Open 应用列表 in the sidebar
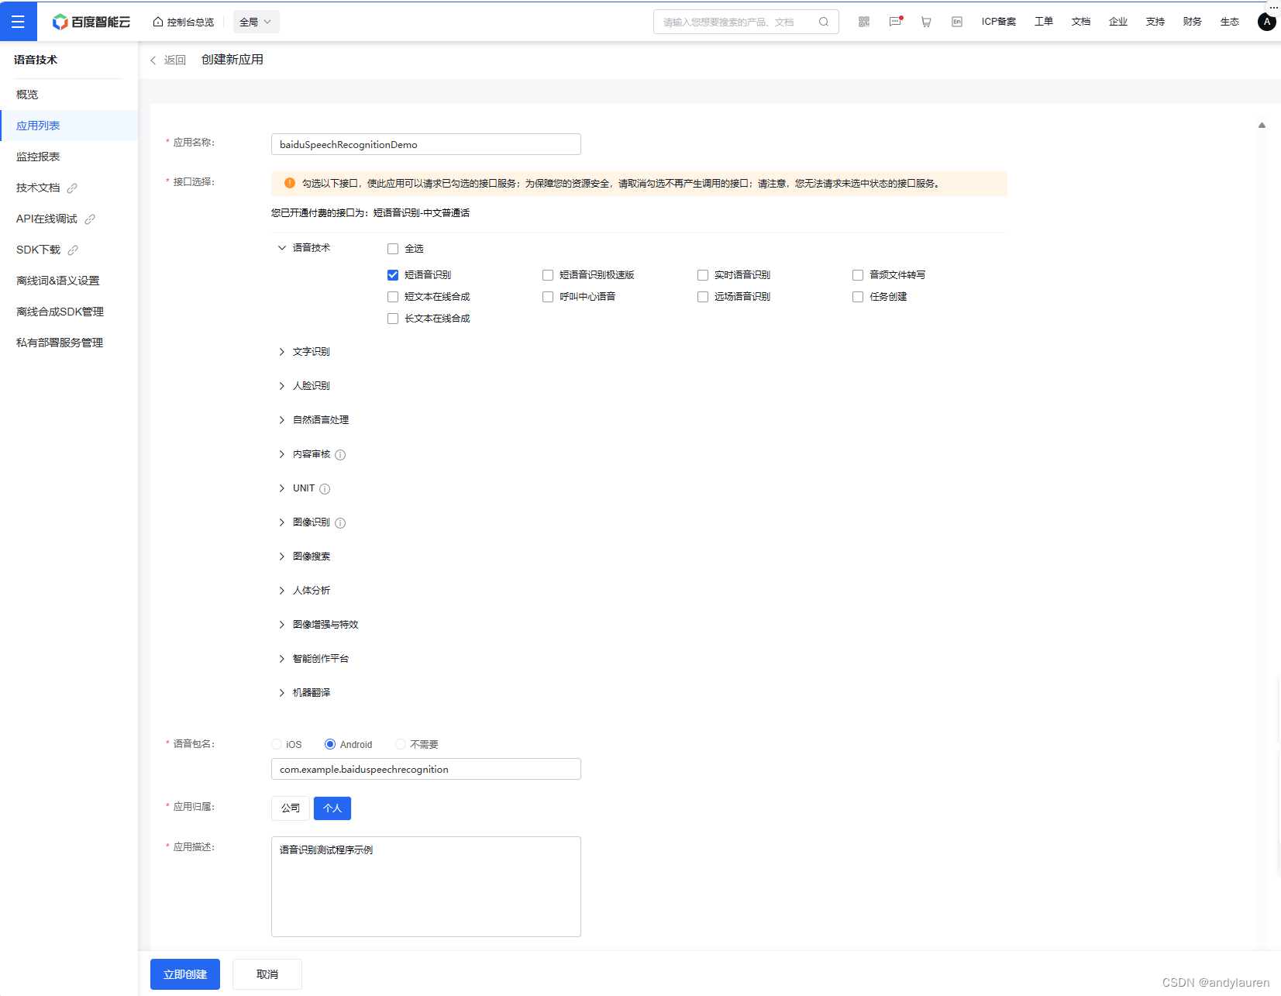The height and width of the screenshot is (996, 1281). [69, 126]
